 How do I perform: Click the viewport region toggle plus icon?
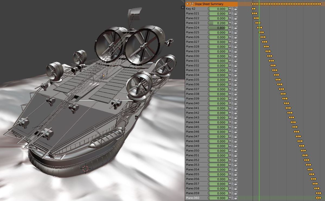point(183,7)
